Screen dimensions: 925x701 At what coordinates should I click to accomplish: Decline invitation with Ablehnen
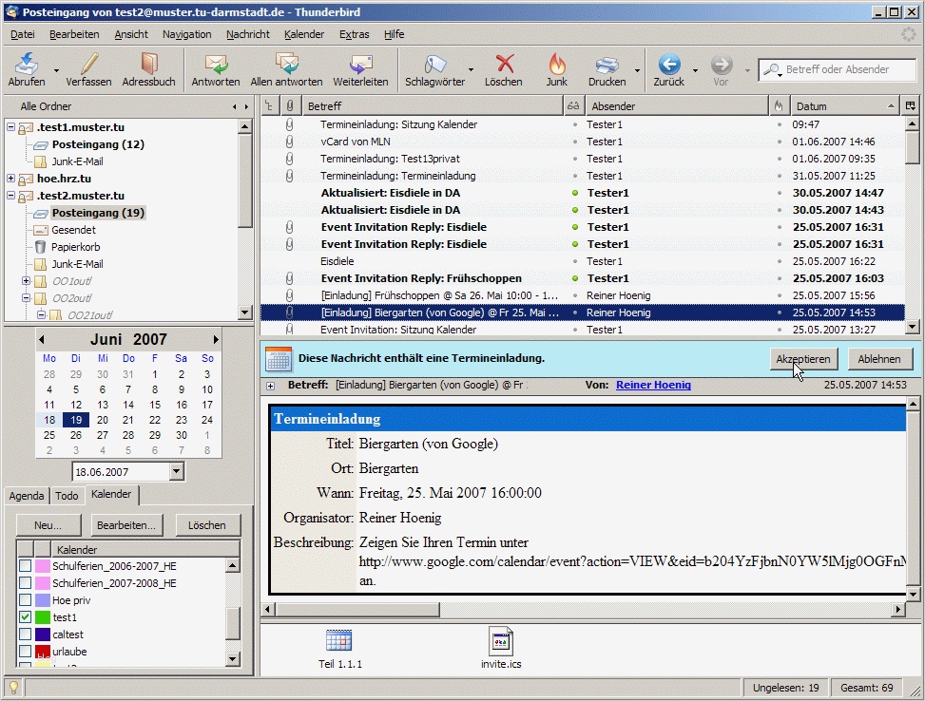point(879,359)
